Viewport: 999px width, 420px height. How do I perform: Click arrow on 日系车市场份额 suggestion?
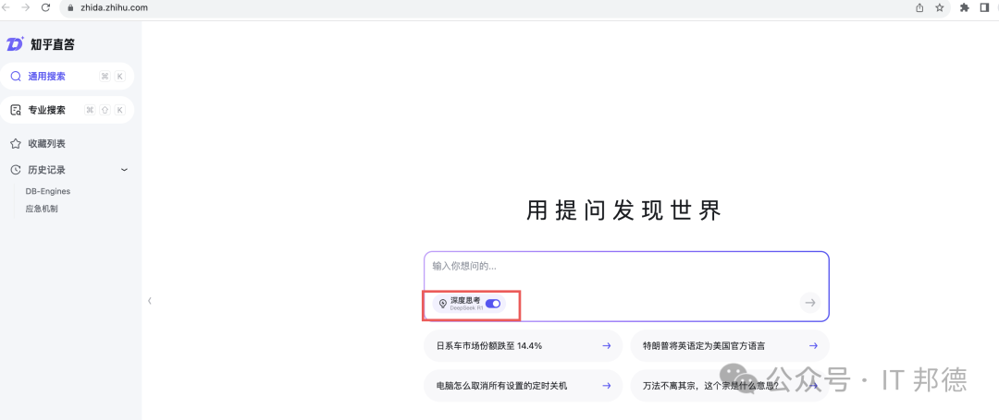tap(607, 345)
